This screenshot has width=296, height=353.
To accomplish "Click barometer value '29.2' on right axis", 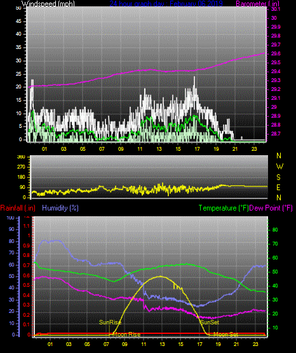I will 276,89.
